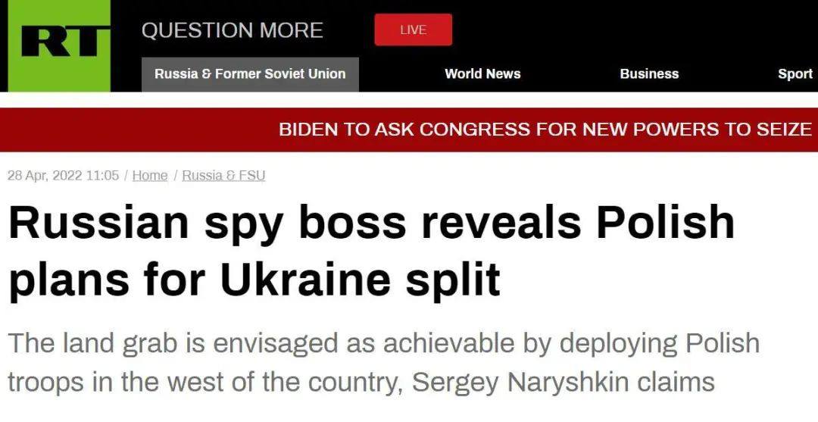Click the land grab subheading text
818x422 pixels.
coord(382,362)
